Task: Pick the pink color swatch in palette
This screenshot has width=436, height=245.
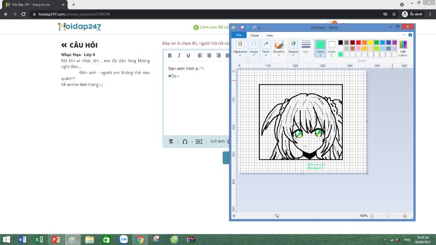Action: point(359,48)
